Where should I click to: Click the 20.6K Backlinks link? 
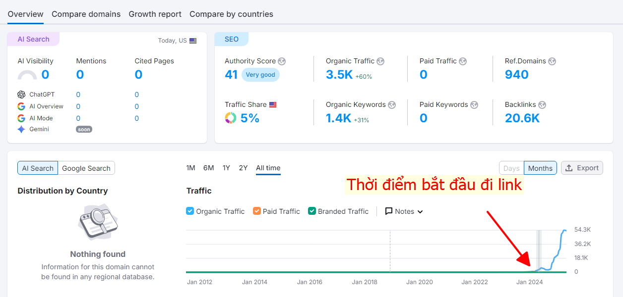522,118
